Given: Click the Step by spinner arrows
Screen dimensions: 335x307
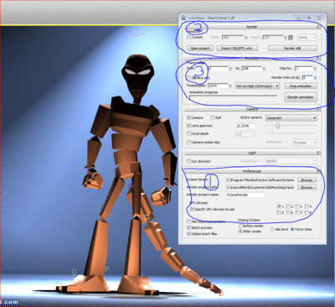Looking at the screenshot, I should tap(315, 69).
